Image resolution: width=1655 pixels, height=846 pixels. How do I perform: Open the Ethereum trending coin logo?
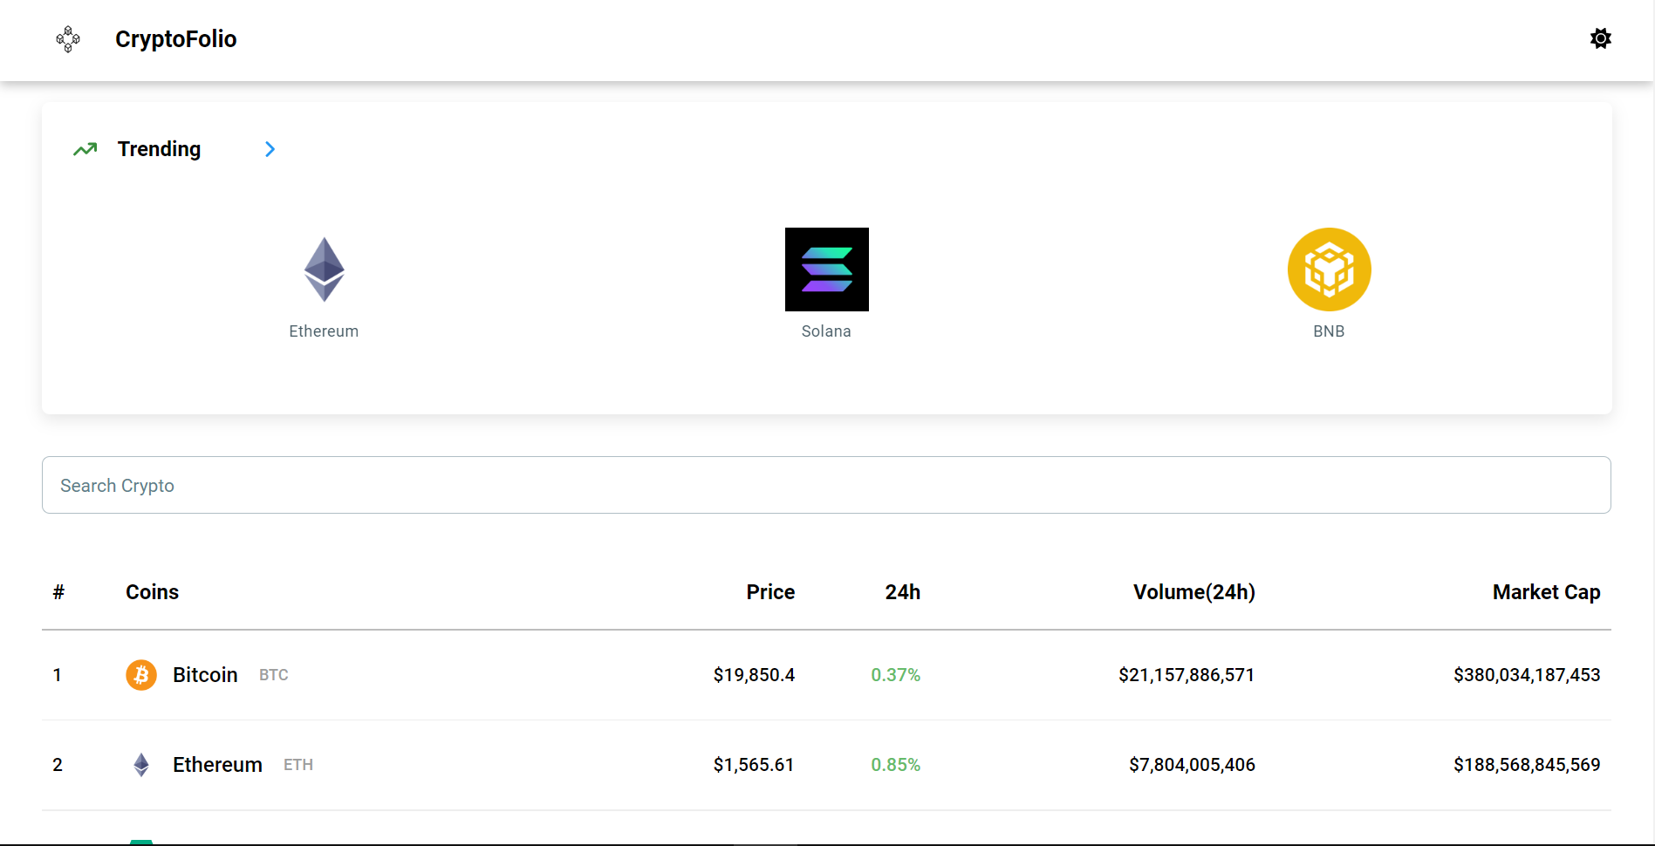tap(324, 269)
